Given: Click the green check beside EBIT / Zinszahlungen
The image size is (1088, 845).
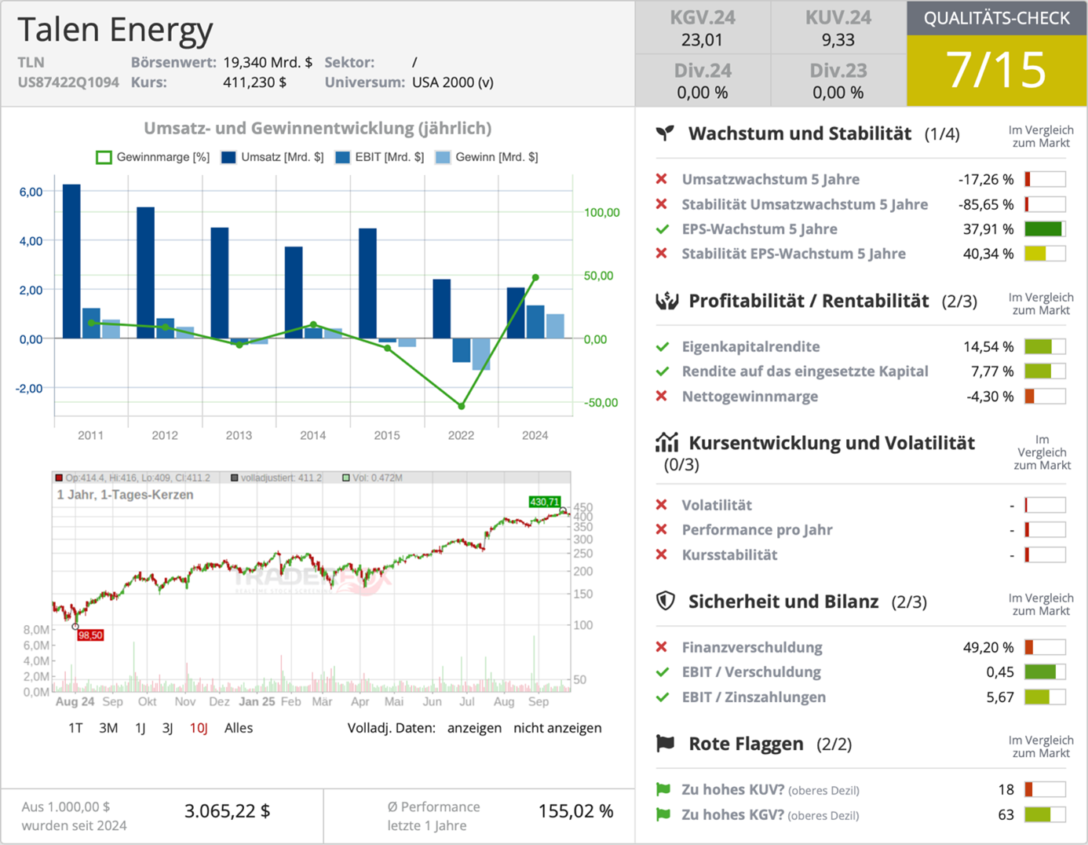Looking at the screenshot, I should click(663, 697).
